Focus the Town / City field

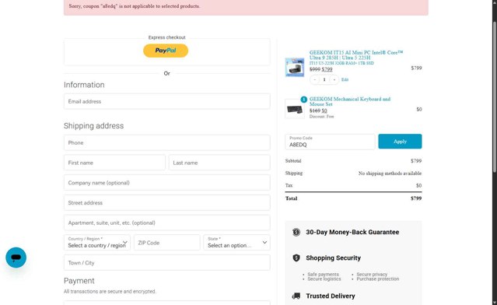point(167,262)
